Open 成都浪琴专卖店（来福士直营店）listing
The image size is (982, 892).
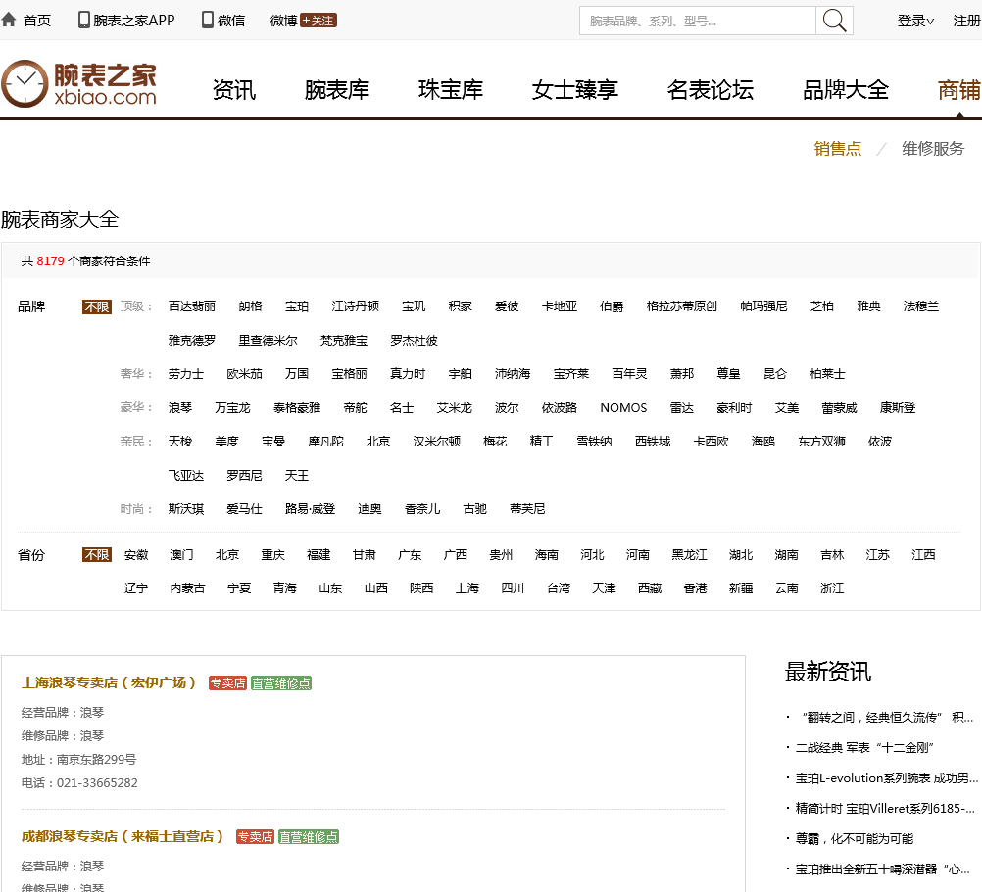[123, 837]
